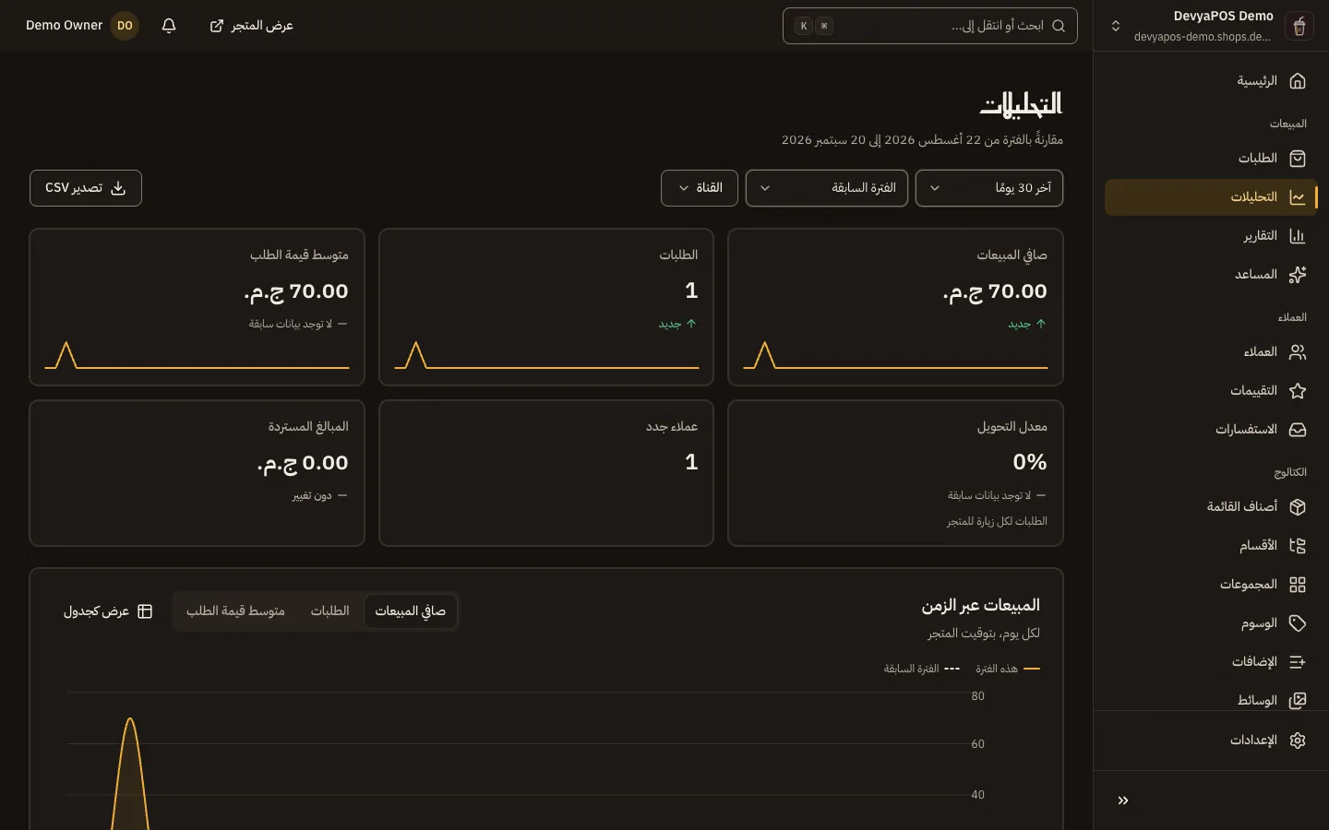Switch chart to الطلبات tab
The width and height of the screenshot is (1329, 830).
(x=330, y=611)
